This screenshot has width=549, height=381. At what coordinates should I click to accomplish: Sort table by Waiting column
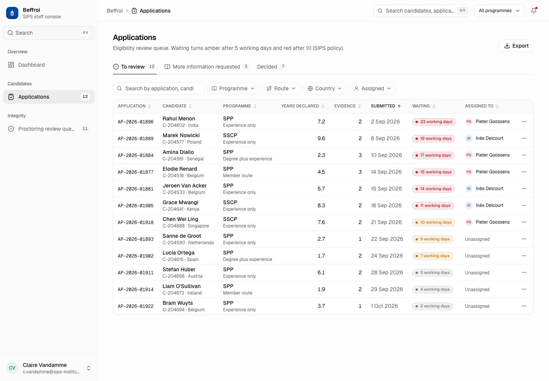coord(424,106)
